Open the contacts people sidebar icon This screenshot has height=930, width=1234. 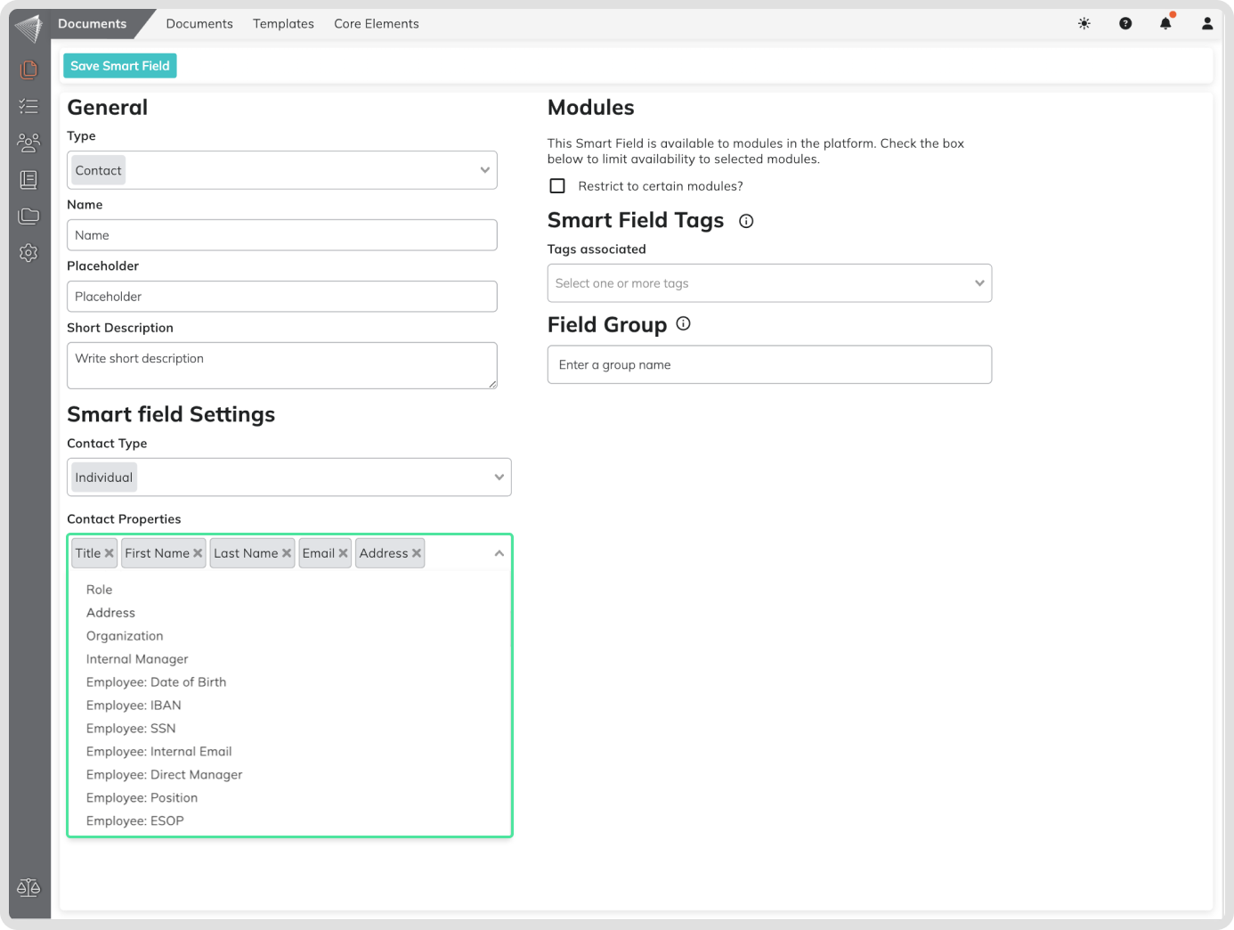(x=28, y=143)
